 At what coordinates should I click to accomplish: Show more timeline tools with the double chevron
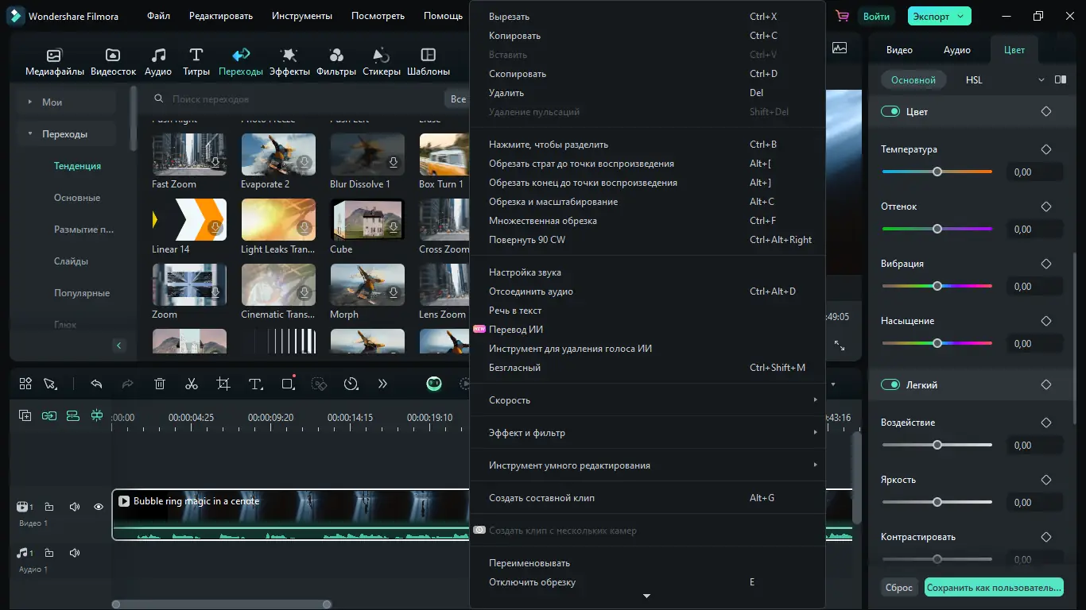click(382, 384)
